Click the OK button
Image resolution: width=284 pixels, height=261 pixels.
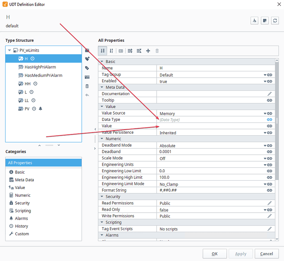coord(214,254)
